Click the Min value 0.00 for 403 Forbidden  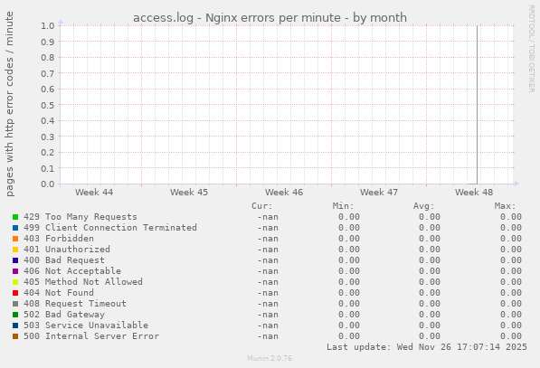point(349,239)
